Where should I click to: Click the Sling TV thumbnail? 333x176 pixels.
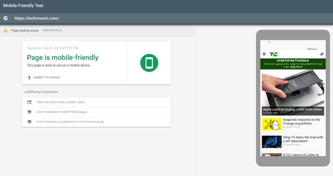coord(272,141)
